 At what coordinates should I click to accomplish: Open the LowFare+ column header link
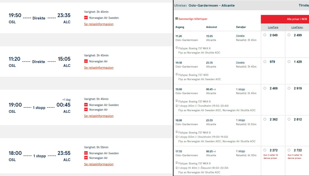[x=297, y=27]
